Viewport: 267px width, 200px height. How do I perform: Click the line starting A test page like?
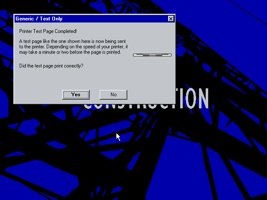[72, 41]
